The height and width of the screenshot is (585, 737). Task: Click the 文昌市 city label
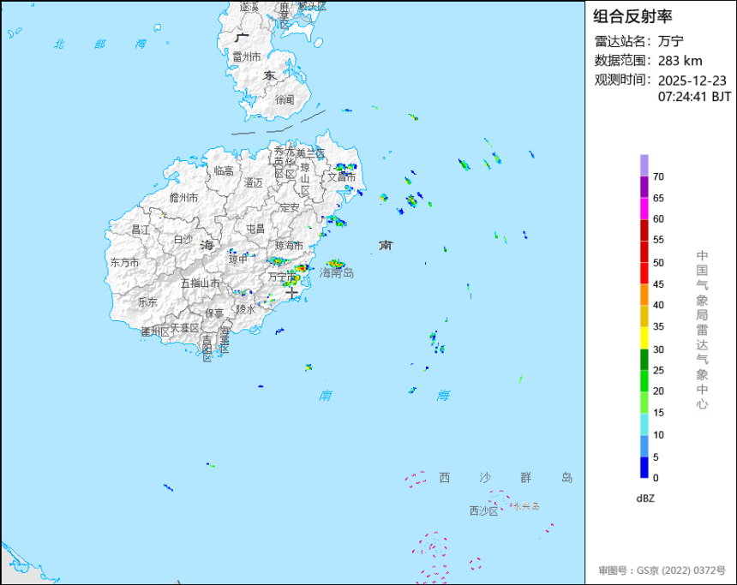click(342, 176)
